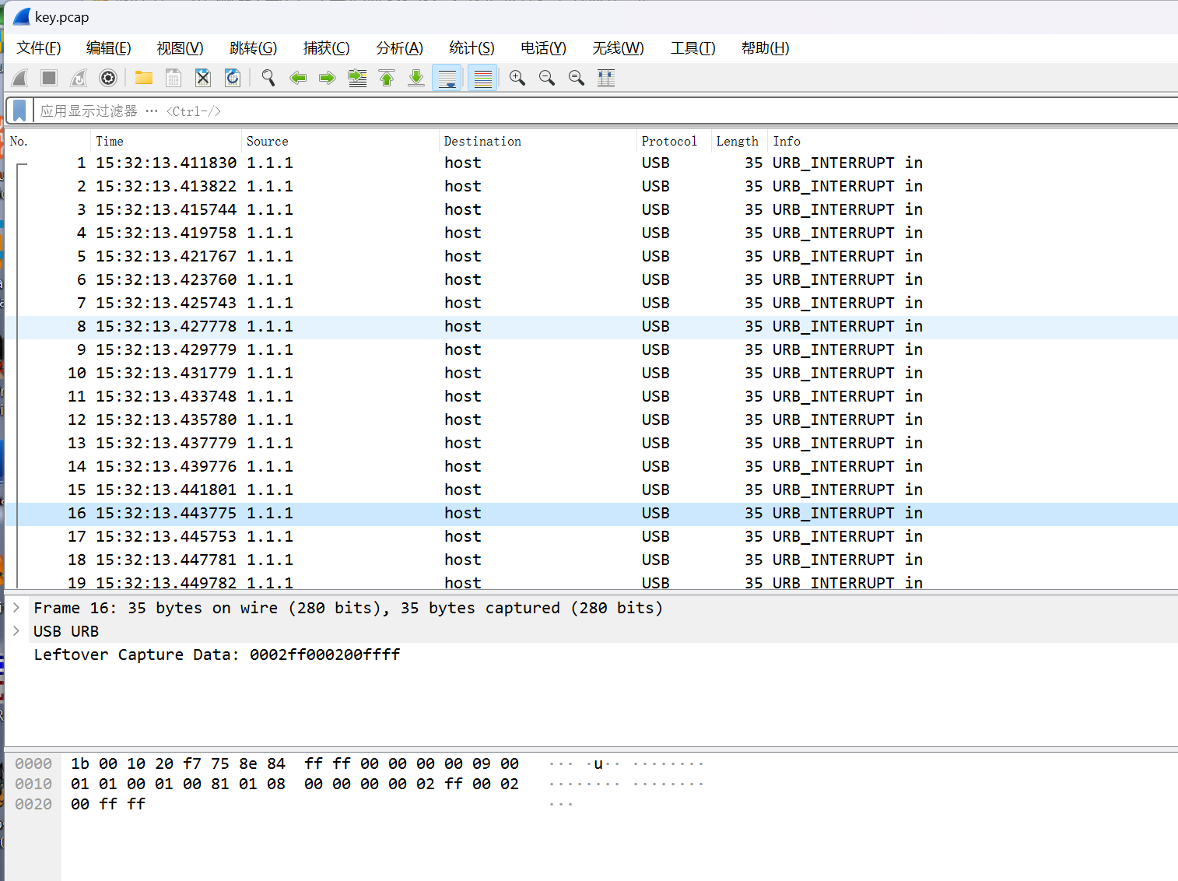
Task: Open the 文件(F) menu
Action: 39,48
